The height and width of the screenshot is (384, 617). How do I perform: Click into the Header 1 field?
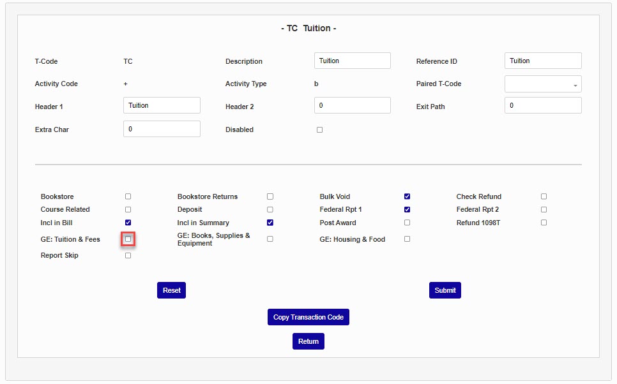[162, 105]
